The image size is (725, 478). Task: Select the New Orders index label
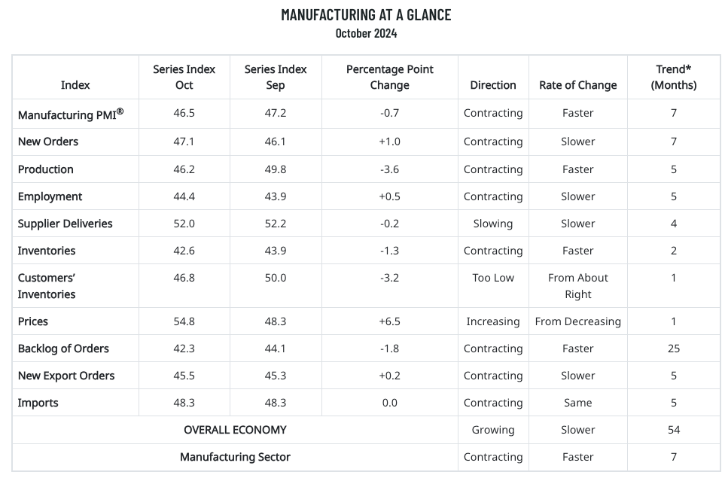click(48, 142)
